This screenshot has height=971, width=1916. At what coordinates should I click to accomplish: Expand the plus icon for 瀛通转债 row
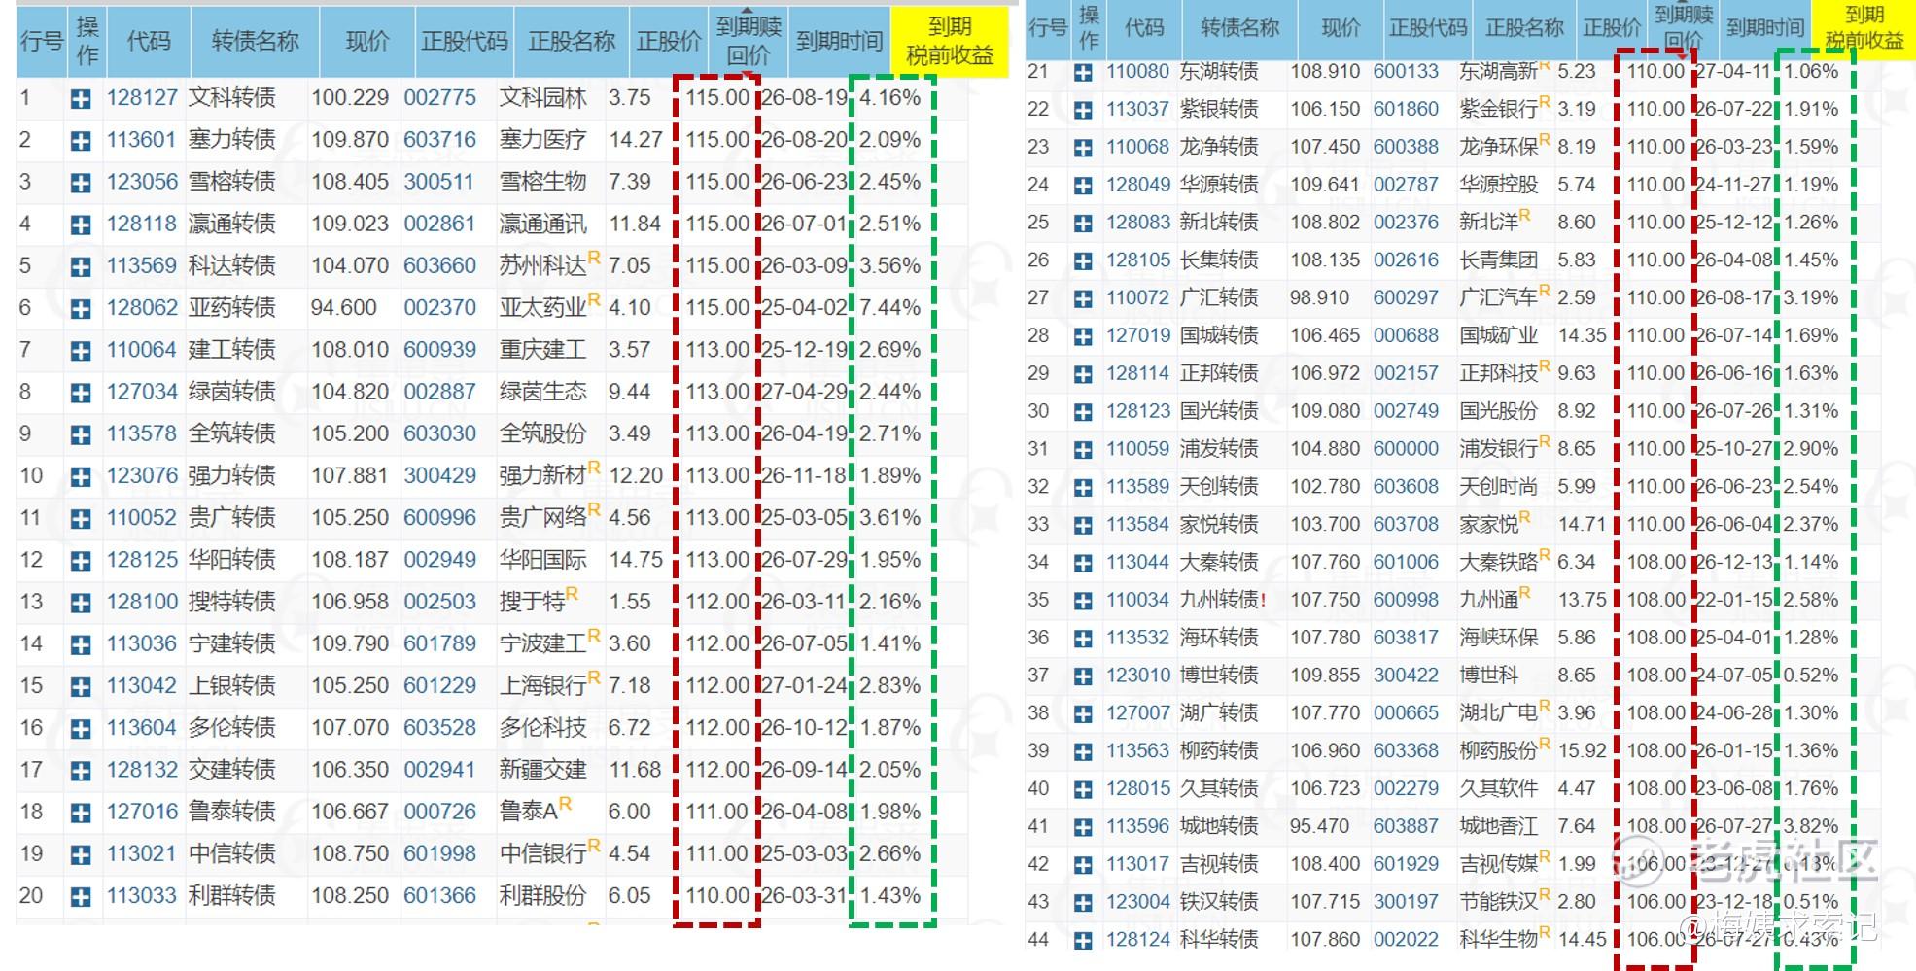tap(81, 225)
